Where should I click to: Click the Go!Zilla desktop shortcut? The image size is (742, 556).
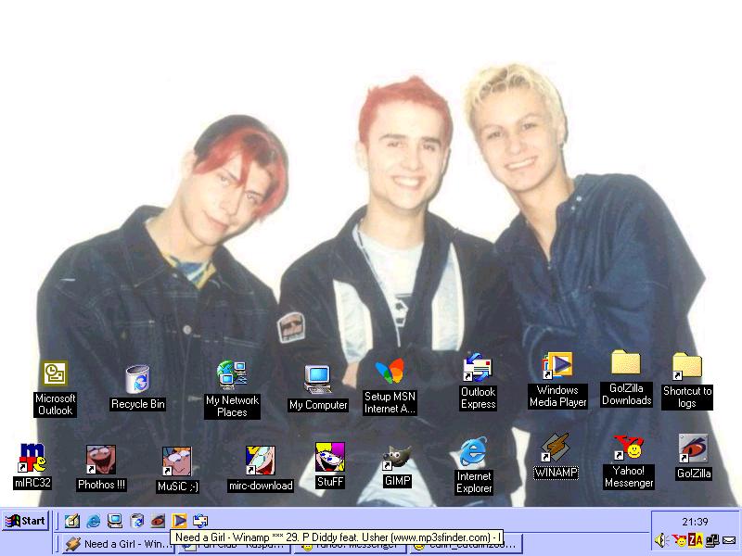point(693,449)
